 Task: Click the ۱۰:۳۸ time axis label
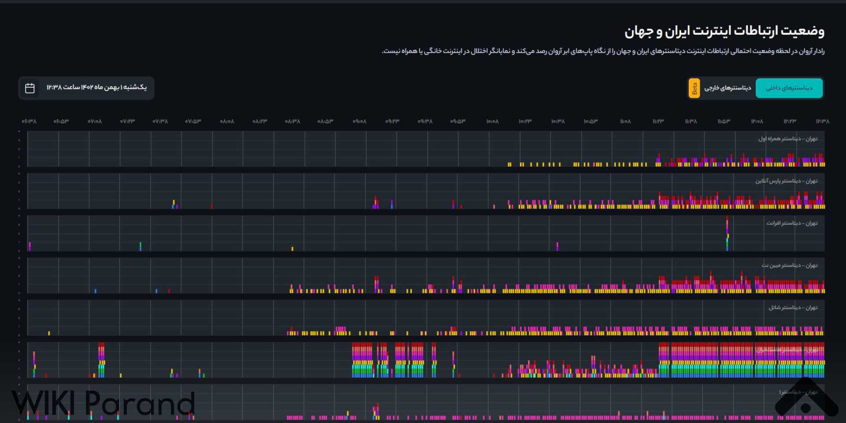tap(558, 121)
